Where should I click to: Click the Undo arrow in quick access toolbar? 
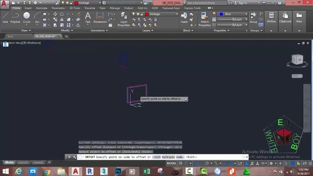coord(41,3)
